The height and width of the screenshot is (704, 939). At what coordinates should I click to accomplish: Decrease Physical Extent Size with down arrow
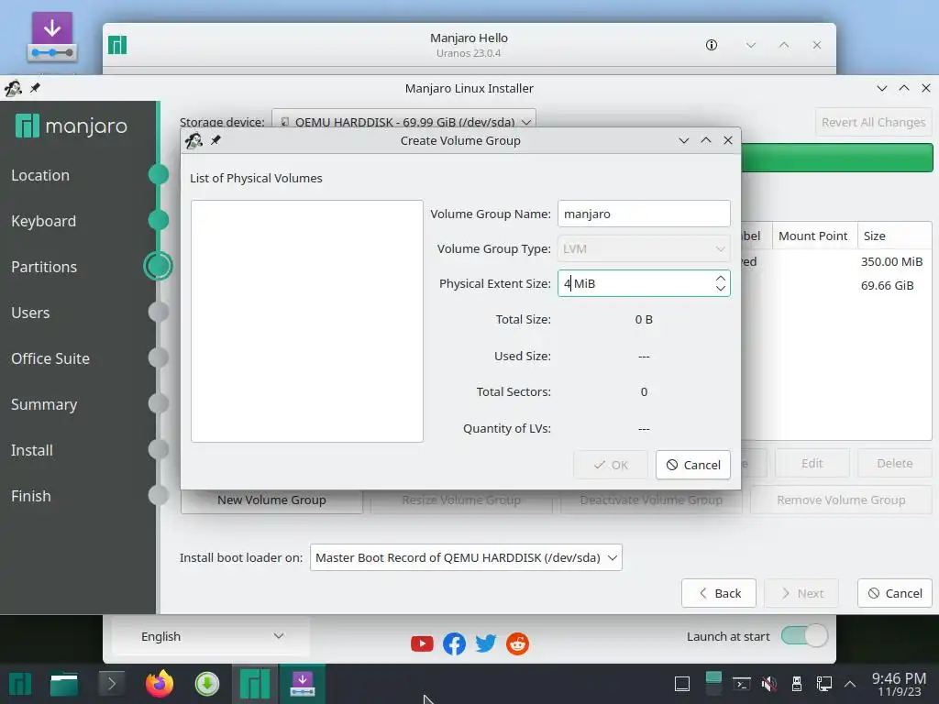coord(721,289)
